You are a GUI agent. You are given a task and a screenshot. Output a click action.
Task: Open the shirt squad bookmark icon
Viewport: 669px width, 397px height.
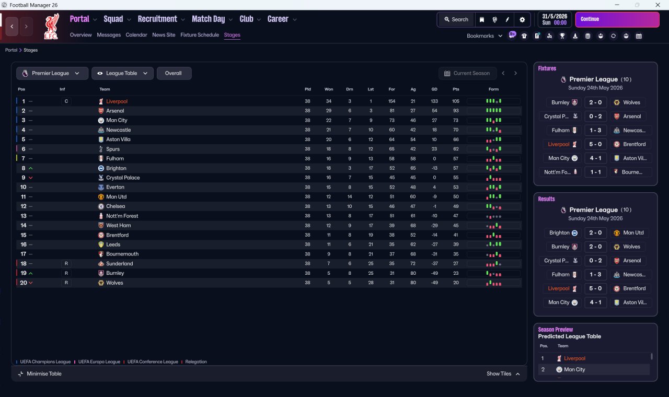tap(524, 36)
